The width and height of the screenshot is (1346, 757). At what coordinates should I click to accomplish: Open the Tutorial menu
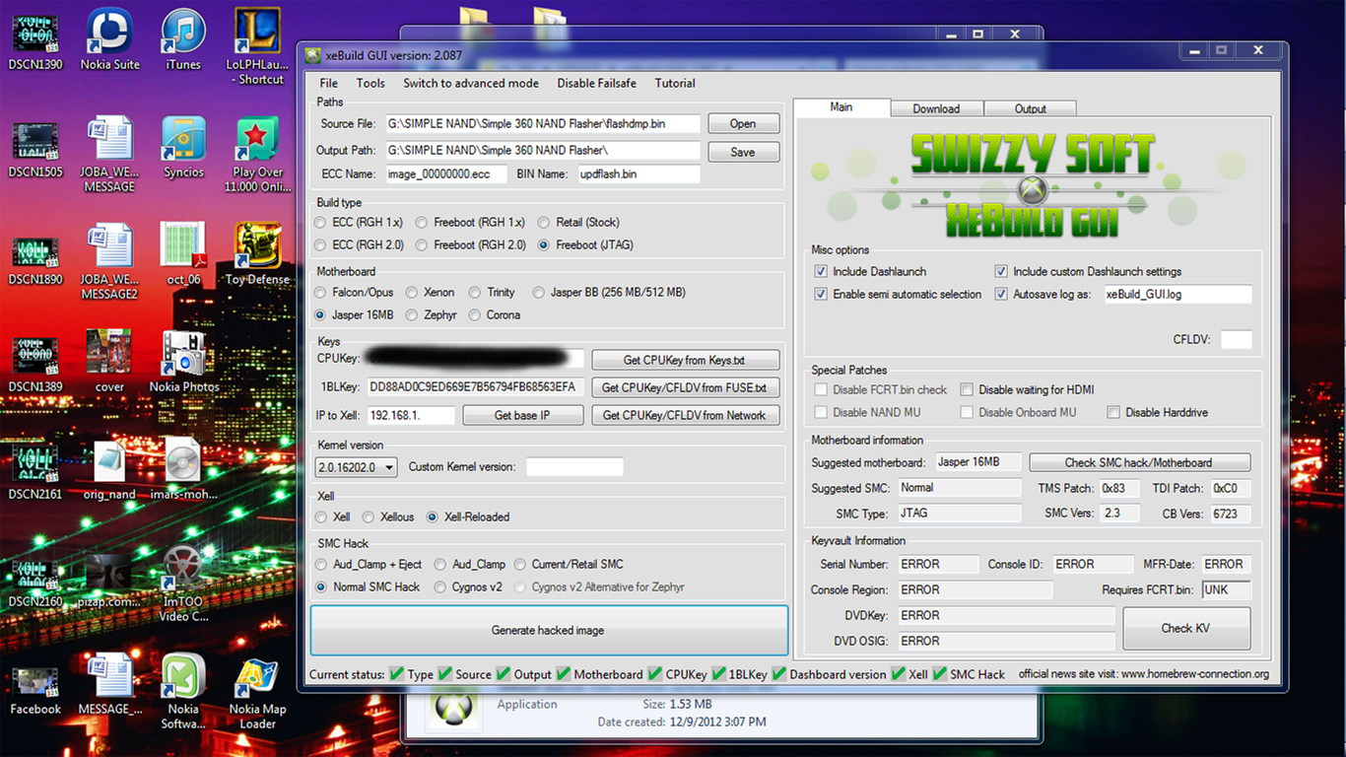coord(675,83)
